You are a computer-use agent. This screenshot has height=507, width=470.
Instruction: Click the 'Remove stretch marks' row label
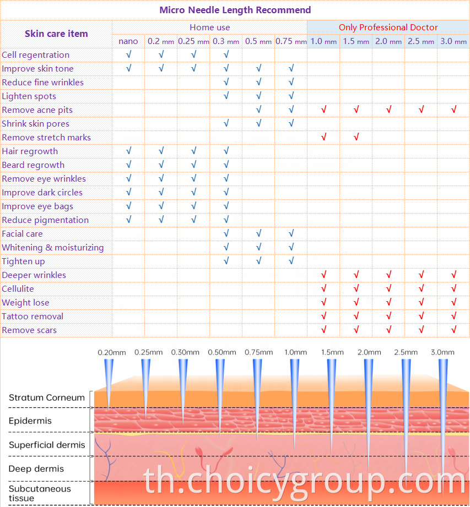(x=46, y=138)
